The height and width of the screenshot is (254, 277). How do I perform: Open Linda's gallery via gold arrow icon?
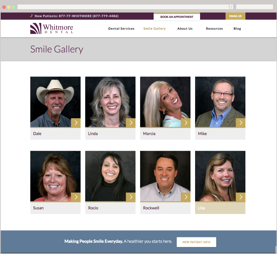[131, 123]
